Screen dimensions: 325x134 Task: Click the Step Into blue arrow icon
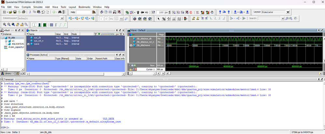219,12
